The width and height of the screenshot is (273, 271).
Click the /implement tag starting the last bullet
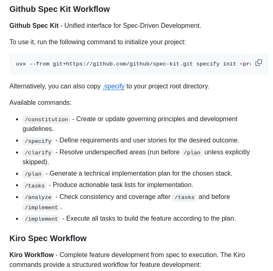pyautogui.click(x=41, y=219)
